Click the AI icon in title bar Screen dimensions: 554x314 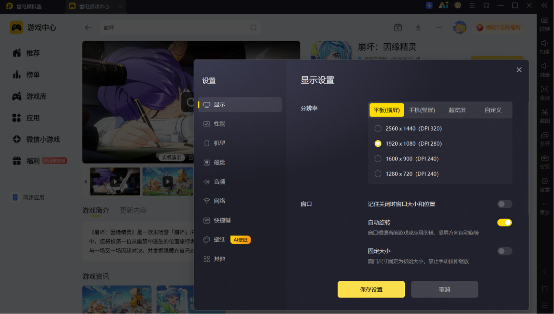(x=443, y=5)
